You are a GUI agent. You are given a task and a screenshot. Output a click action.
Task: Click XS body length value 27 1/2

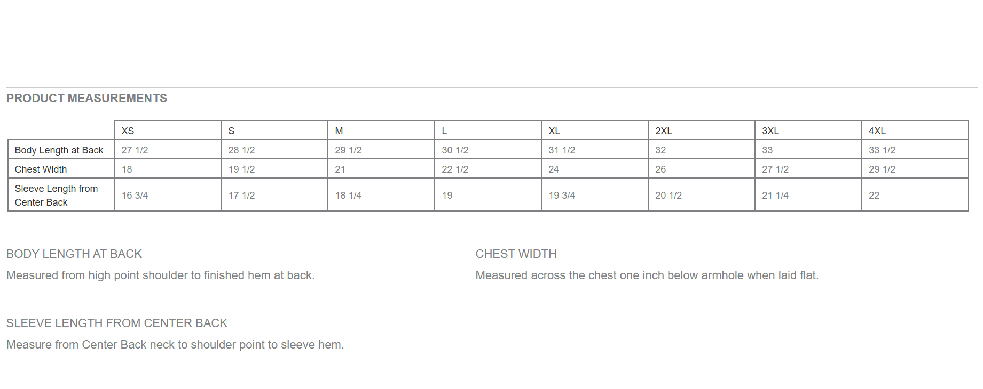(x=135, y=150)
